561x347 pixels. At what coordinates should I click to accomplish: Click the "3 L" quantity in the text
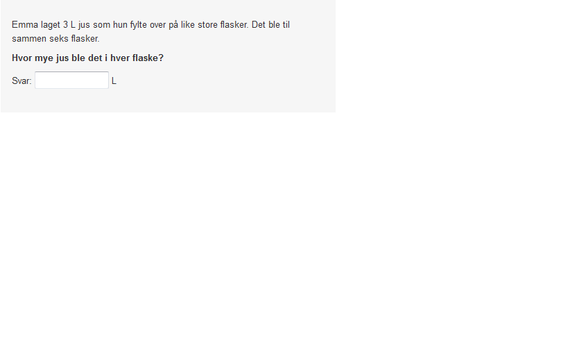pyautogui.click(x=69, y=25)
